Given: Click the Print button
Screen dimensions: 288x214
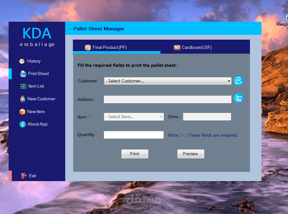Looking at the screenshot, I should click(x=135, y=154).
